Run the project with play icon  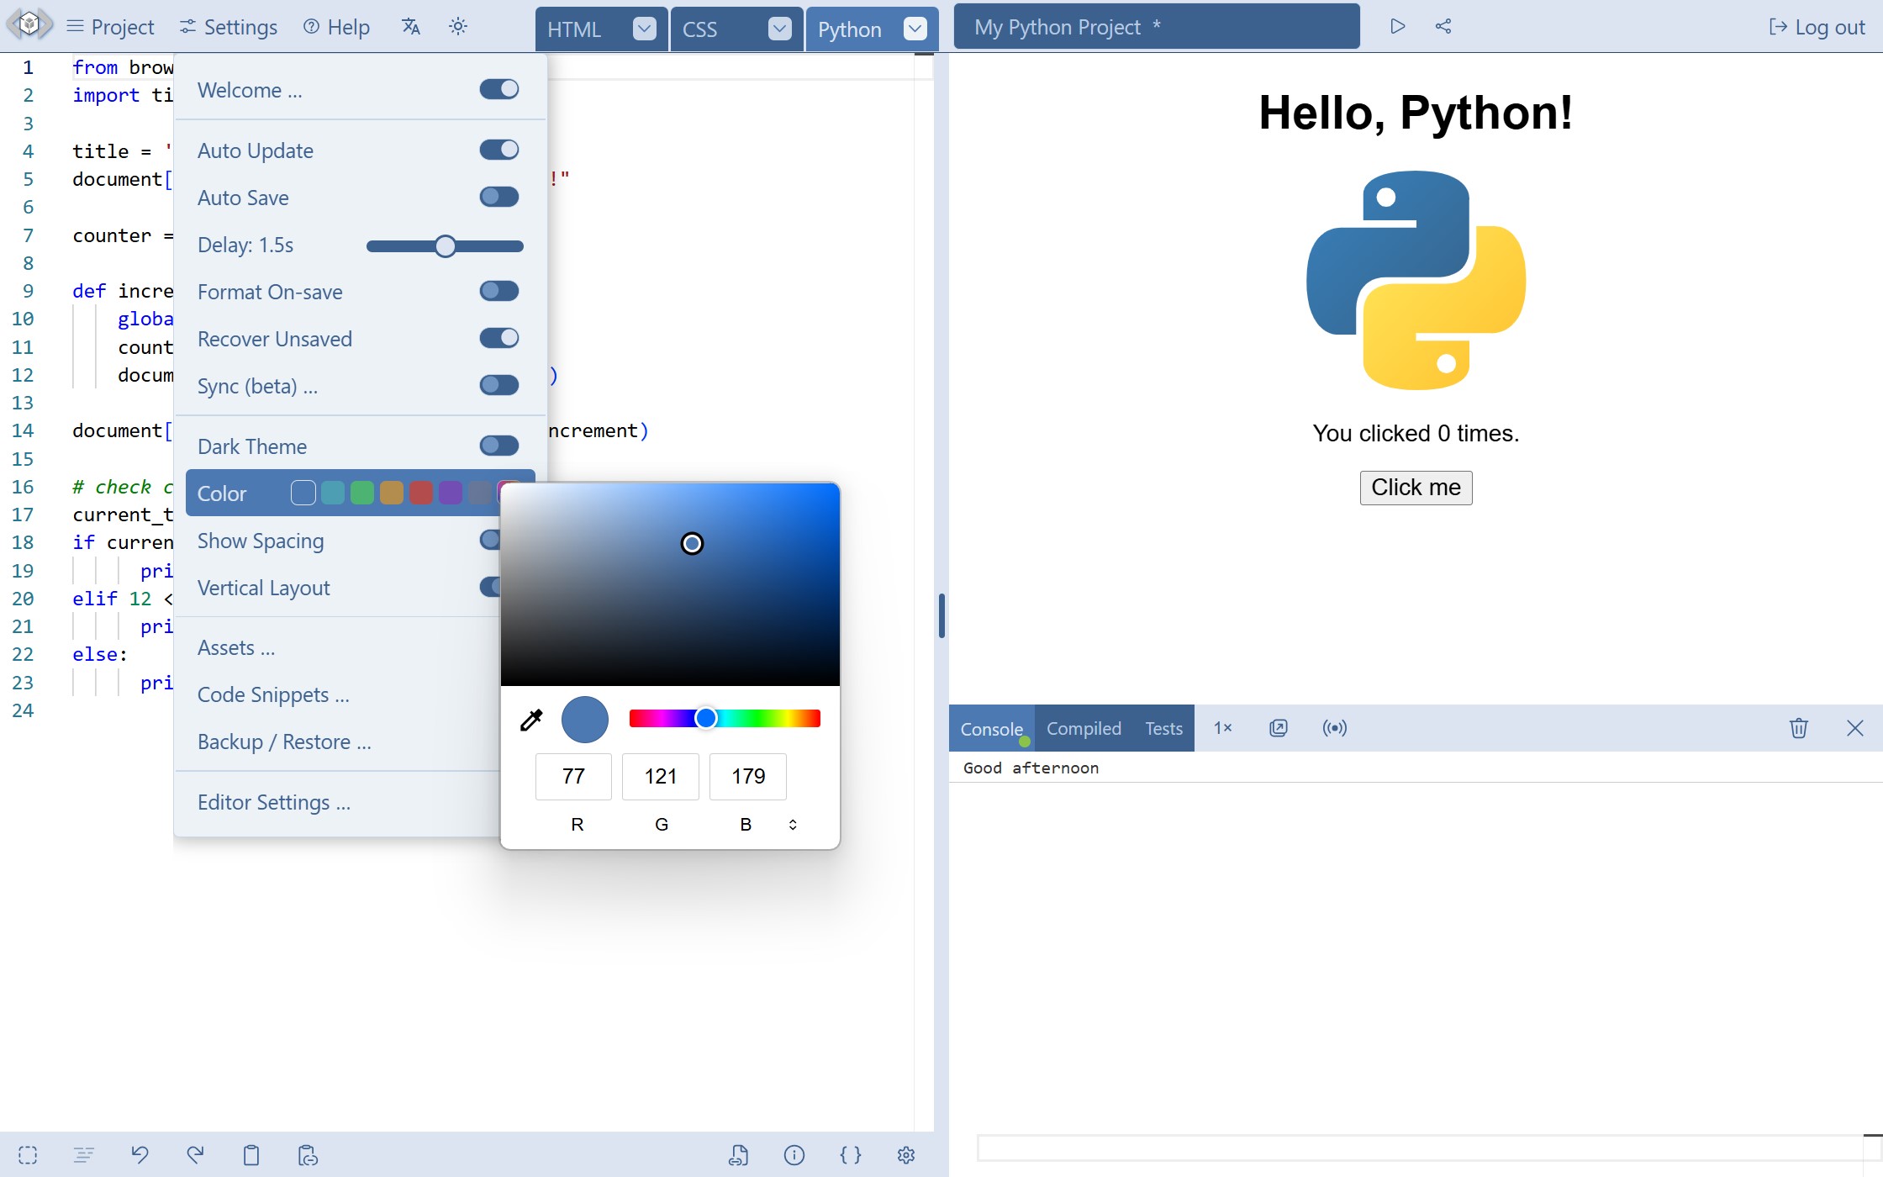1397,27
